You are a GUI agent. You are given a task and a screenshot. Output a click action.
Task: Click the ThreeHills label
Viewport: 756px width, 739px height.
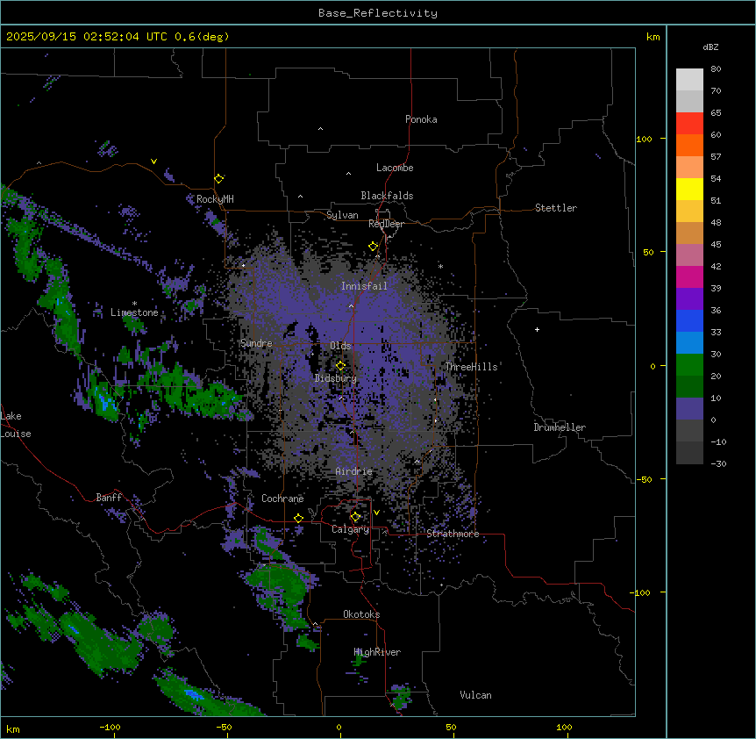(x=472, y=367)
